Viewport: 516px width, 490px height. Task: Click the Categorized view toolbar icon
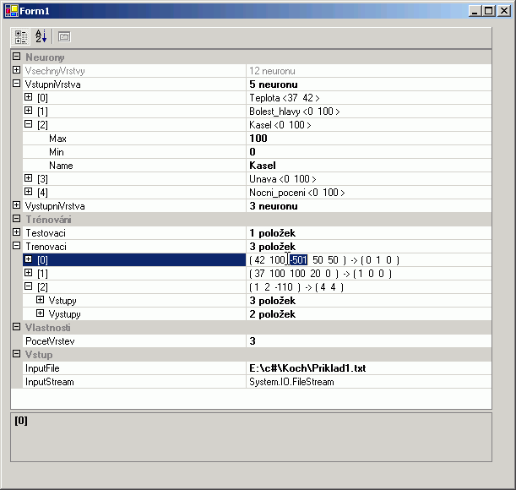pos(21,37)
